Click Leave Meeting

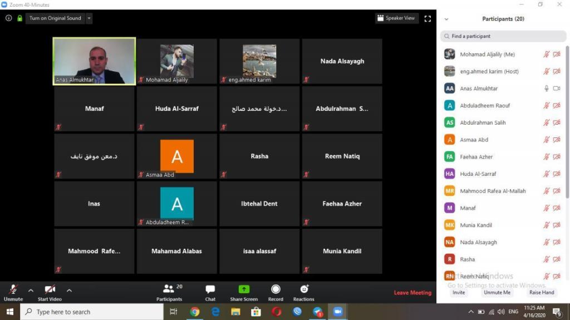(x=412, y=293)
